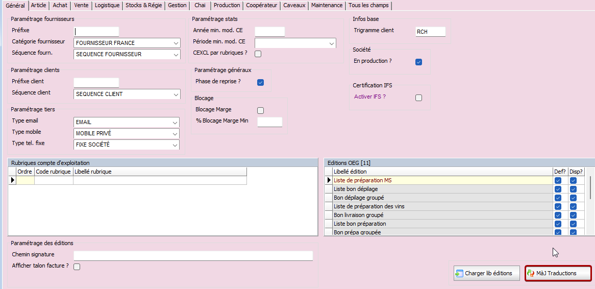595x289 pixels.
Task: Expand the Type mobile dropdown
Action: coord(176,134)
